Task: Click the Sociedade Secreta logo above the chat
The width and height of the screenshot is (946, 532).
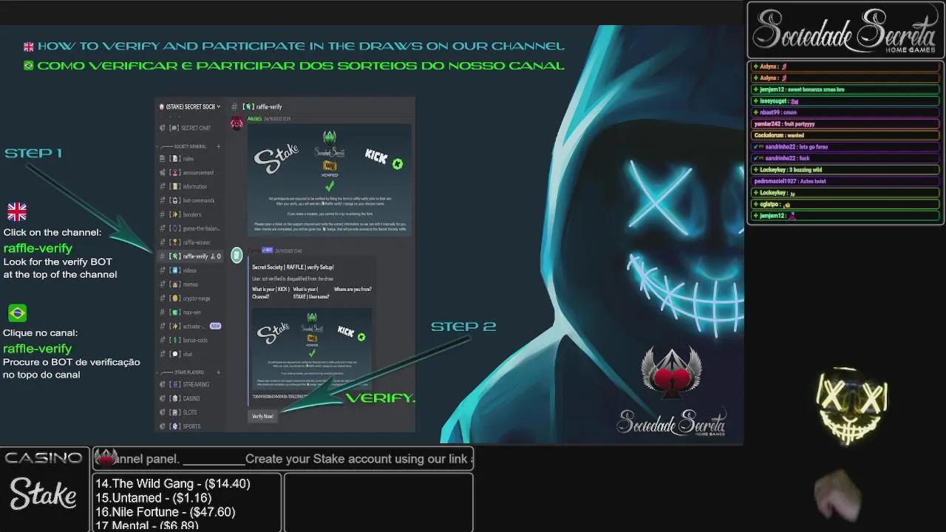Action: coord(845,31)
